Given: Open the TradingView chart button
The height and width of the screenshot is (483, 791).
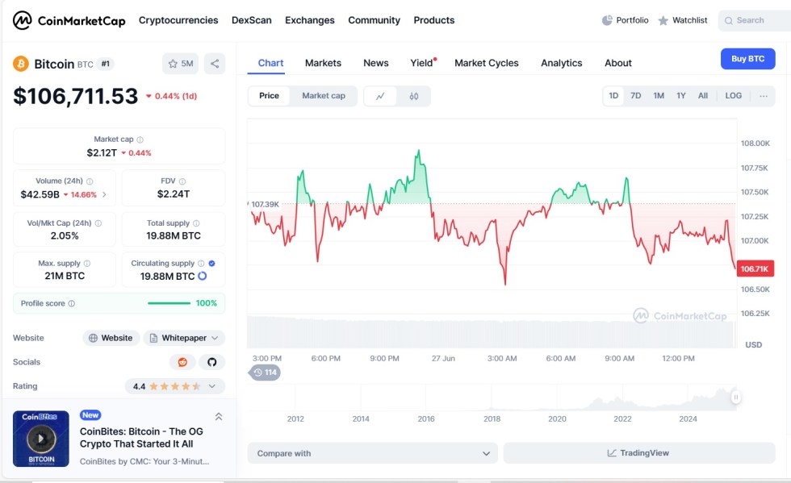Looking at the screenshot, I should pyautogui.click(x=638, y=453).
